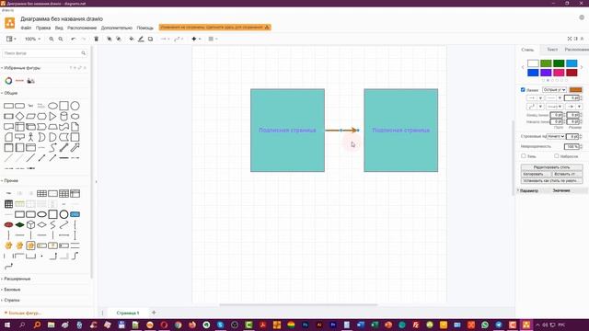Image resolution: width=589 pixels, height=331 pixels.
Task: Enable the Тень (shadow) checkbox
Action: 524,155
